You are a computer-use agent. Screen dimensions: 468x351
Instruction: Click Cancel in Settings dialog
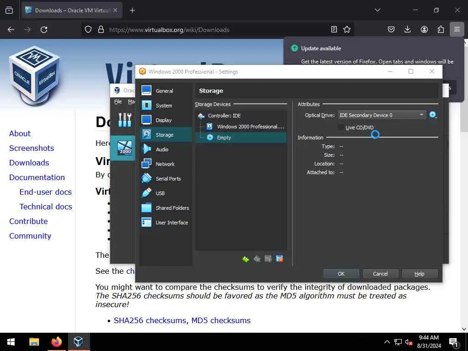coord(380,274)
